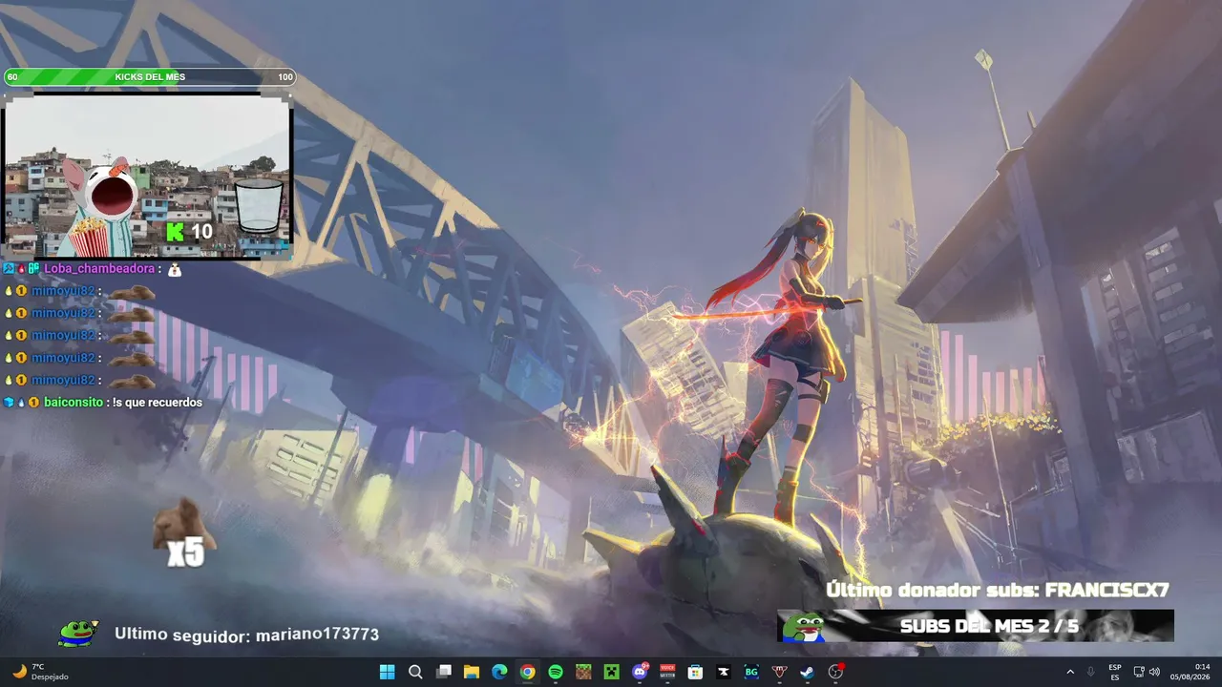
Task: Click the Pepe frog in subs banner
Action: [804, 626]
